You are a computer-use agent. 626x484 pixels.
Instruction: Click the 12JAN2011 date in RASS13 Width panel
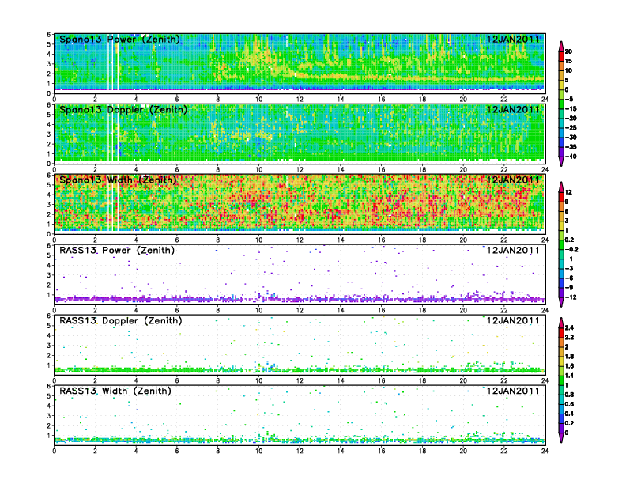(512, 391)
